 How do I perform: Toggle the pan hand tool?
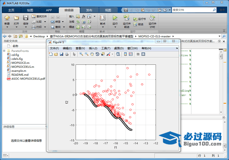tap(92, 54)
